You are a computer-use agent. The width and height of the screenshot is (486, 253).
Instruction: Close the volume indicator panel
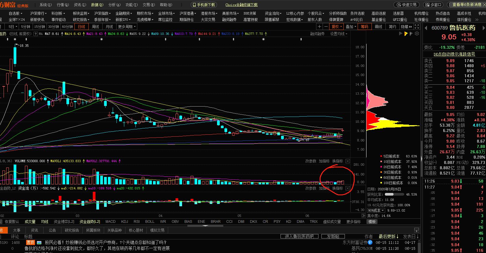pyautogui.click(x=348, y=161)
